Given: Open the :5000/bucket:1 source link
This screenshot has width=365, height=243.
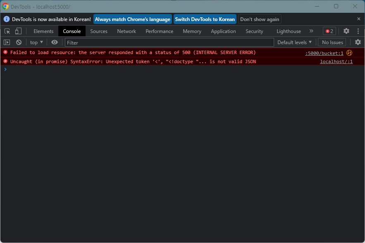Looking at the screenshot, I should click(x=324, y=53).
